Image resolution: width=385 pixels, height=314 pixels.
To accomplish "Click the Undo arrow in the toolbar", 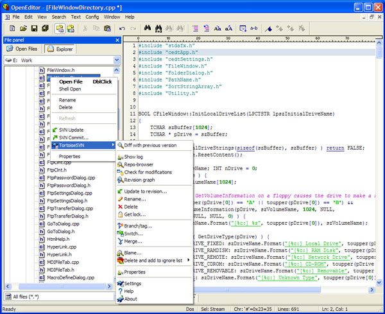I will pos(123,28).
